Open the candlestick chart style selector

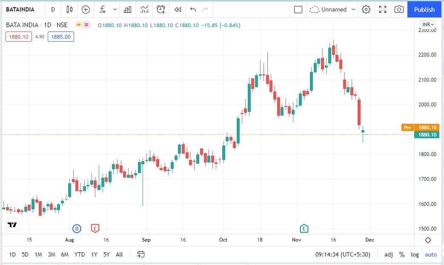pos(70,9)
